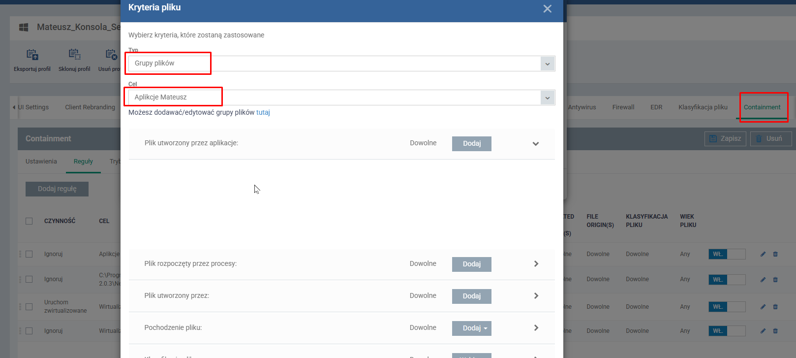Click the 'Plik utworzony przez aplikacje:' label

pyautogui.click(x=191, y=143)
